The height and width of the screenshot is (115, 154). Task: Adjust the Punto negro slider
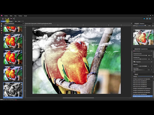tap(140, 70)
